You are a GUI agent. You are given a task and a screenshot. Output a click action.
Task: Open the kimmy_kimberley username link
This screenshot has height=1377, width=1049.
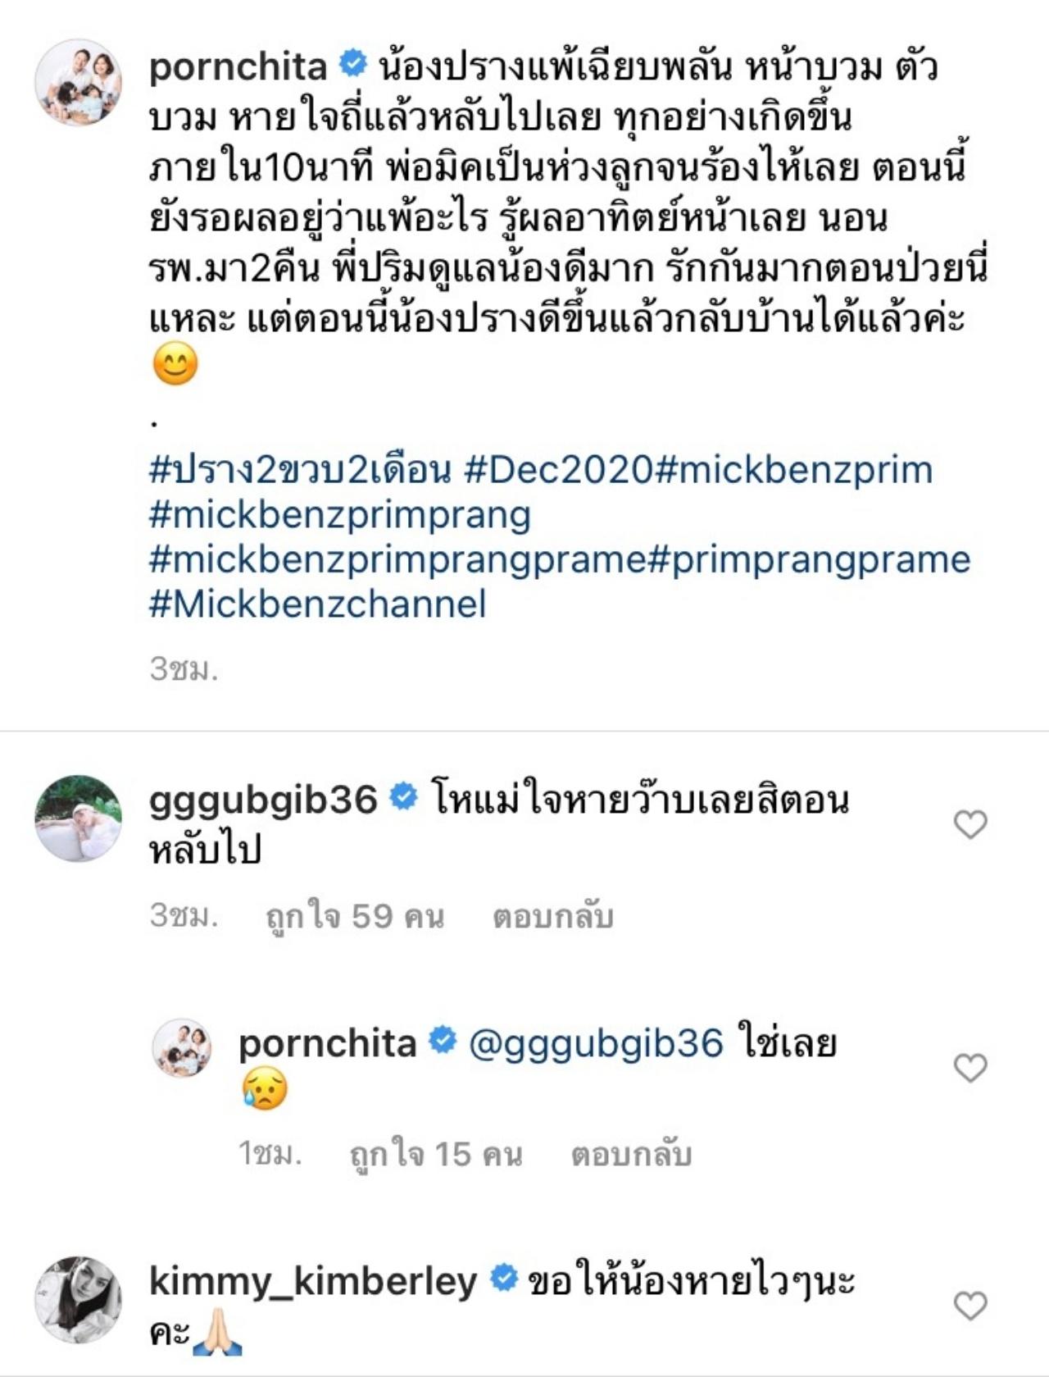click(313, 1281)
